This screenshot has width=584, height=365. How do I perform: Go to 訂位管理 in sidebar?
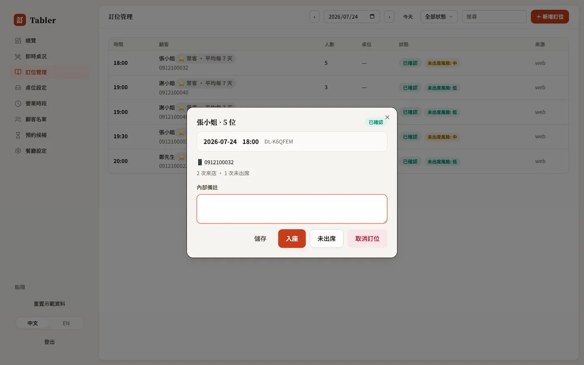pyautogui.click(x=49, y=72)
